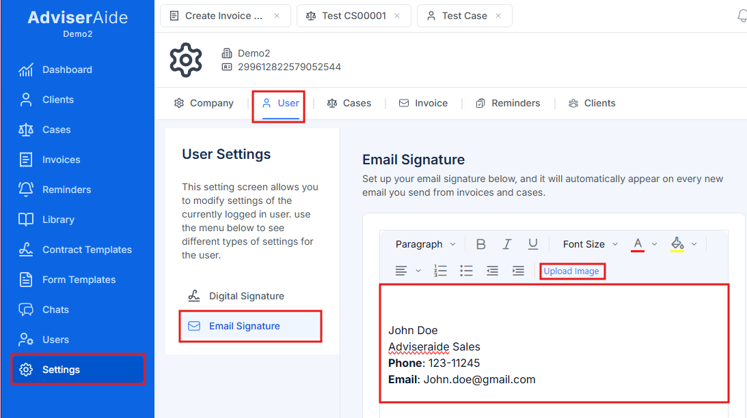Apply Italic formatting in the editor
Image resolution: width=747 pixels, height=418 pixels.
[506, 243]
